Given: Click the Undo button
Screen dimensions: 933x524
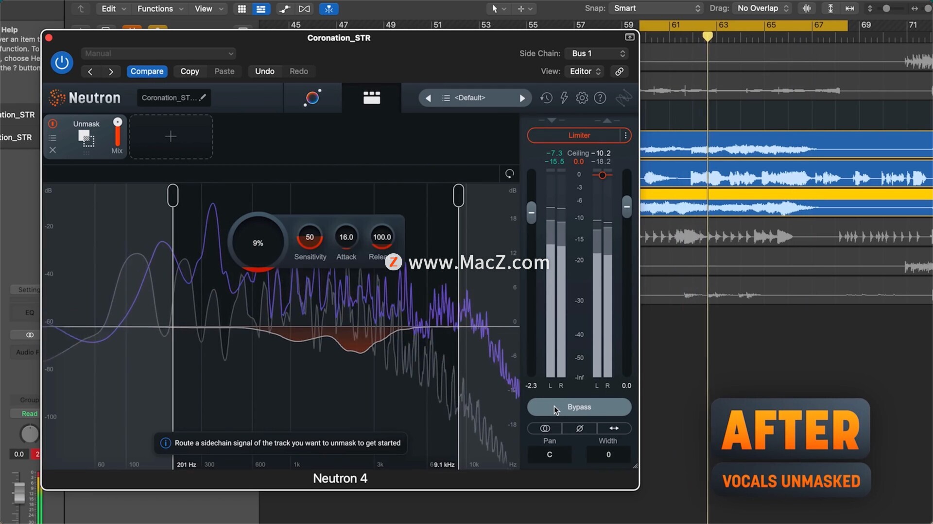Looking at the screenshot, I should click(265, 71).
